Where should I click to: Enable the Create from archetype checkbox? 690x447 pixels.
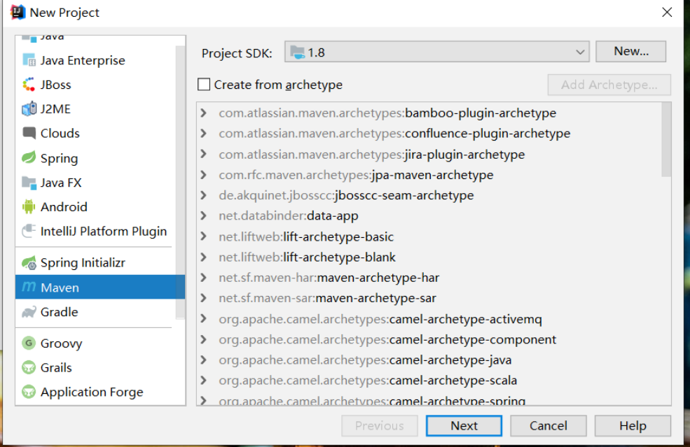(x=204, y=85)
